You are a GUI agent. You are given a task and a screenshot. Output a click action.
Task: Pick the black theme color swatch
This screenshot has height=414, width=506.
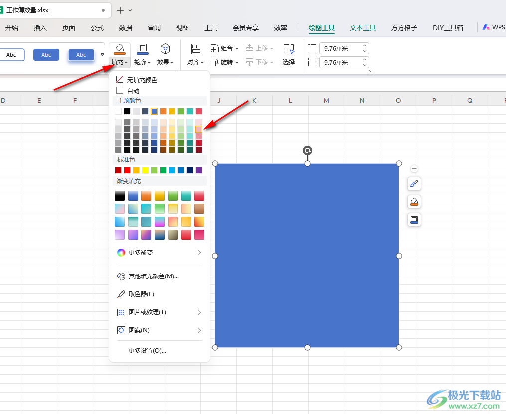[127, 111]
